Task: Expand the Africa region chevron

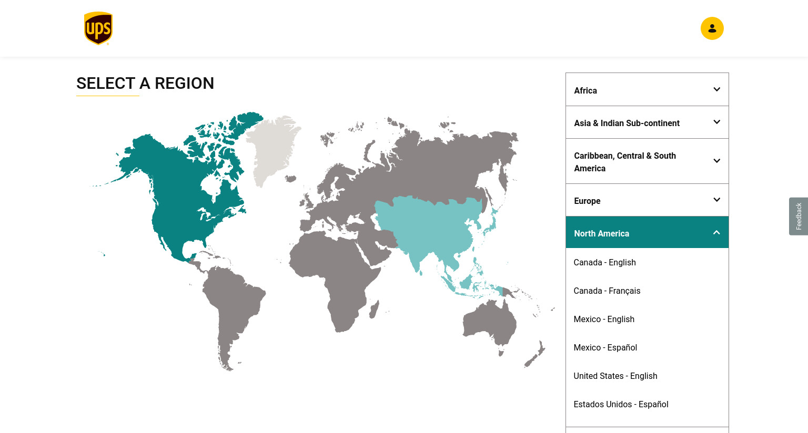Action: 716,90
